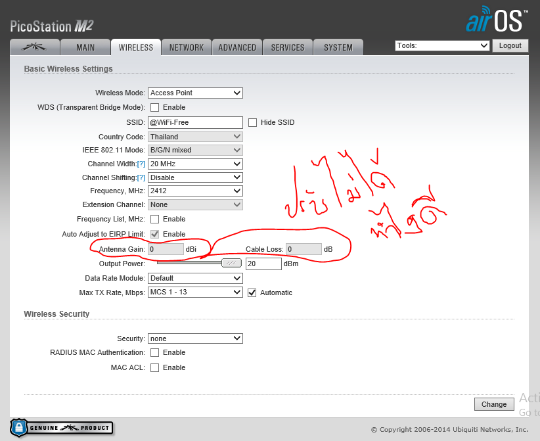Screen dimensions: 540x441
Task: Open the Country Code dropdown
Action: pos(195,137)
